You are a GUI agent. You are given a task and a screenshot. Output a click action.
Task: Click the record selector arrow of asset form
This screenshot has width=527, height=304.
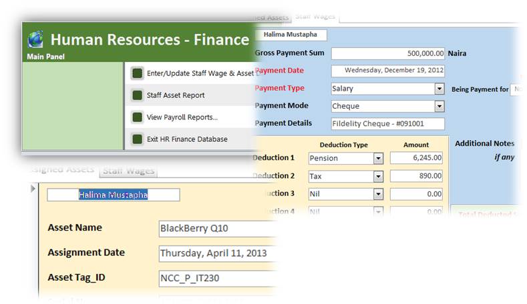click(x=33, y=188)
